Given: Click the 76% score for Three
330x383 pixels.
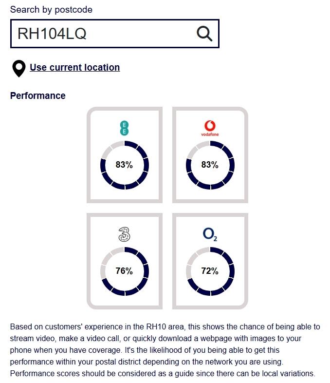Looking at the screenshot, I should coord(124,271).
